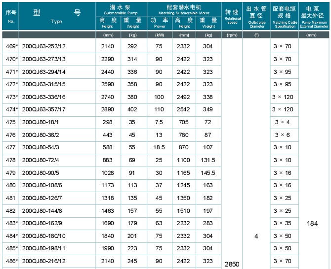Click the 7.5 kW power value
The width and height of the screenshot is (331, 269).
159,122
